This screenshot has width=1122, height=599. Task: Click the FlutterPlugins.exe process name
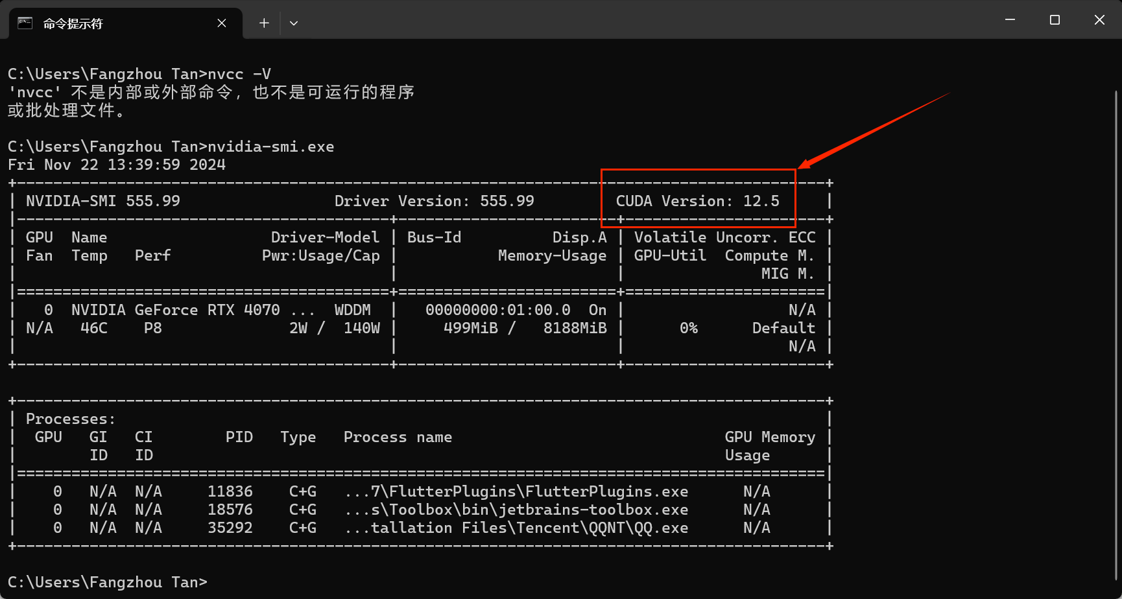516,491
